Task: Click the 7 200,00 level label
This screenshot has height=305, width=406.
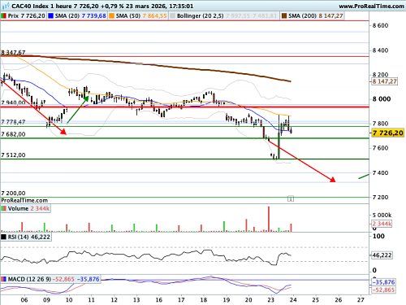Action: (13, 194)
